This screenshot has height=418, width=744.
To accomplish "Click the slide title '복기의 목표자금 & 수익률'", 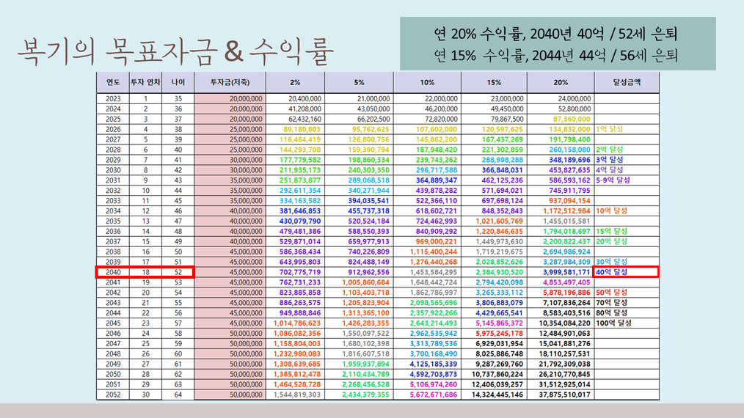I will pos(175,52).
